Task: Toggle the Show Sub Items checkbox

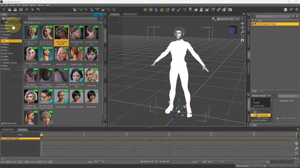Action: point(253,120)
